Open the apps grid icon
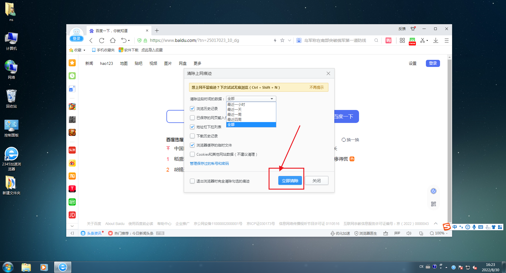 coord(402,40)
